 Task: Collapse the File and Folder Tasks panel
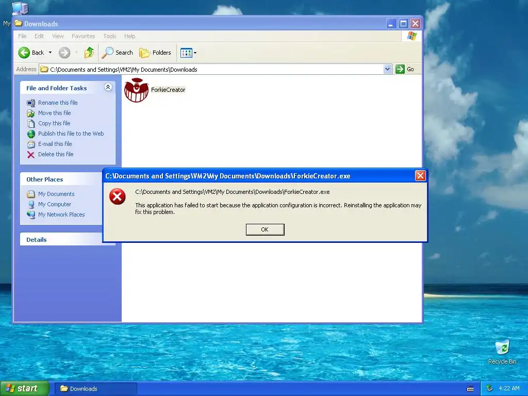108,87
